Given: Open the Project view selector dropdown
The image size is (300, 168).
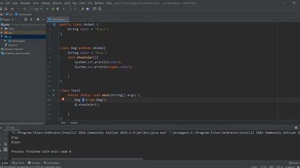Looking at the screenshot, I should (7, 20).
